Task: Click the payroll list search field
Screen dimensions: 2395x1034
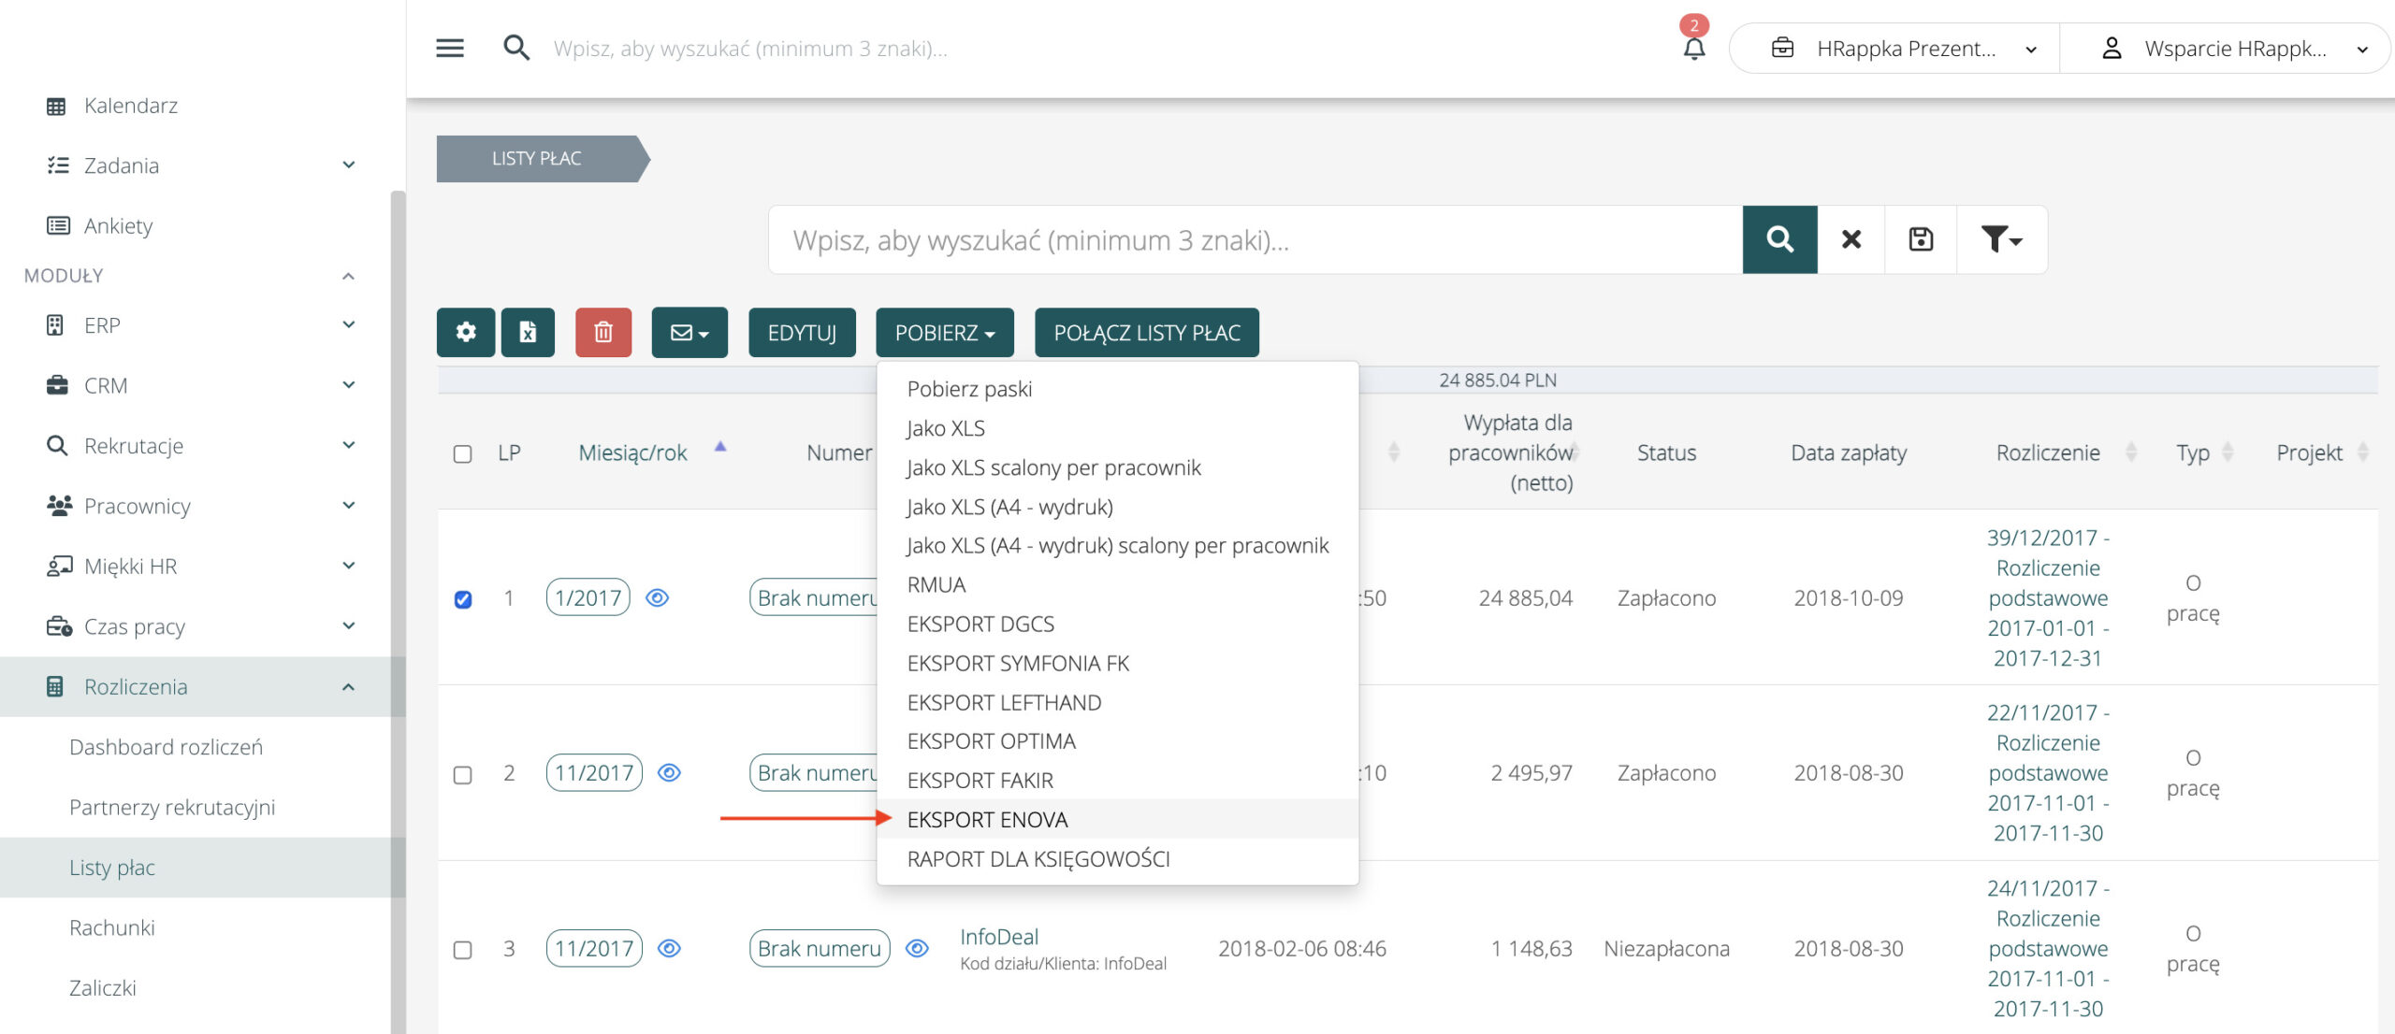Action: tap(1254, 240)
